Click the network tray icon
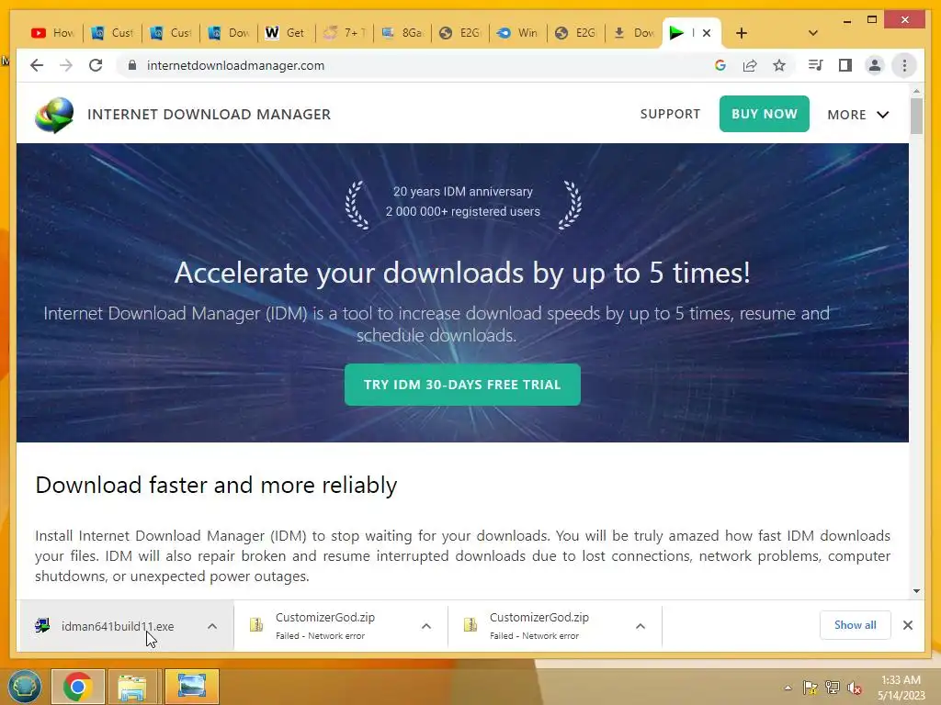Screen dimensions: 941x705 click(x=833, y=688)
